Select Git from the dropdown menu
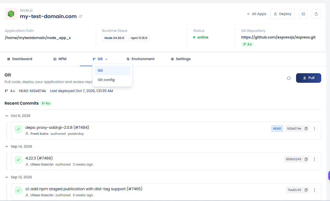The width and height of the screenshot is (330, 201). pyautogui.click(x=113, y=71)
